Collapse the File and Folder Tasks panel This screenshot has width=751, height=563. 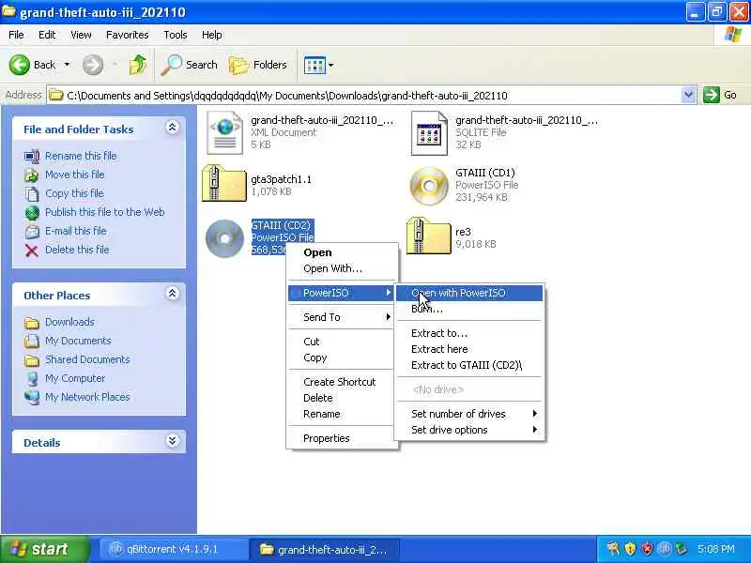pyautogui.click(x=173, y=128)
